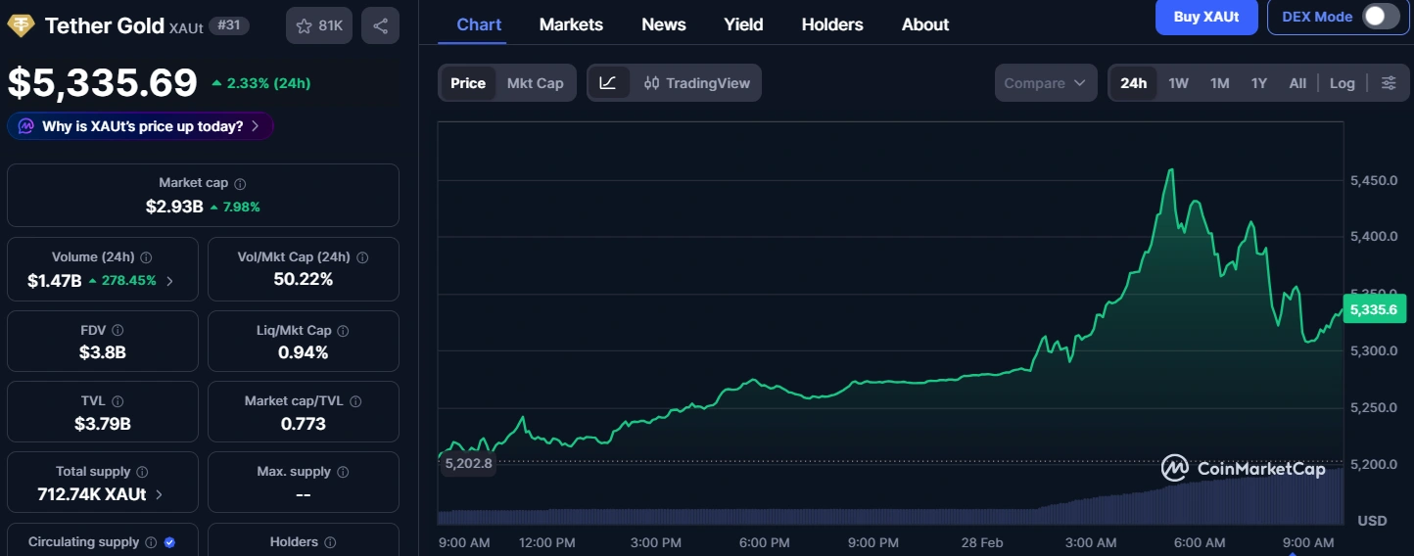
Task: Click the 50.22% Vol/Mkt Cap value
Action: point(304,280)
